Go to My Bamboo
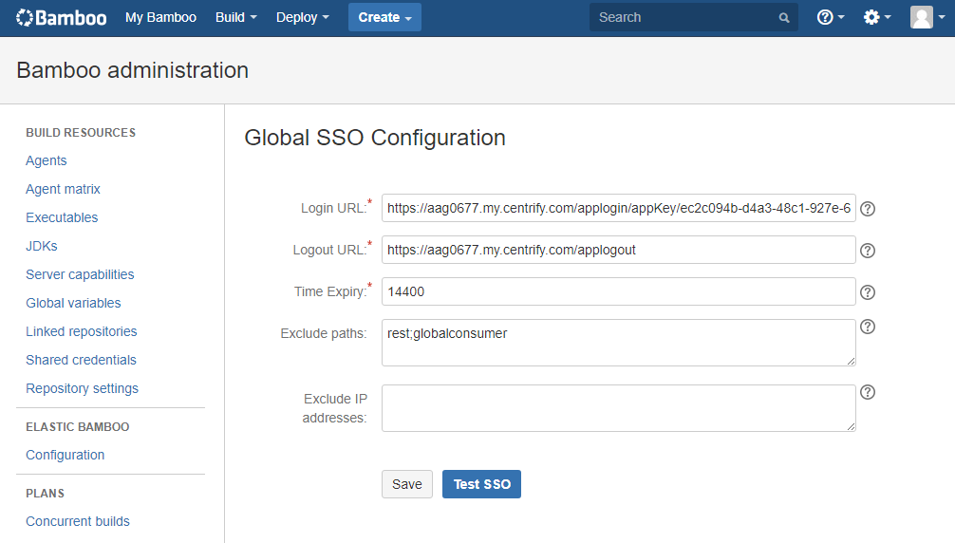 (x=160, y=17)
